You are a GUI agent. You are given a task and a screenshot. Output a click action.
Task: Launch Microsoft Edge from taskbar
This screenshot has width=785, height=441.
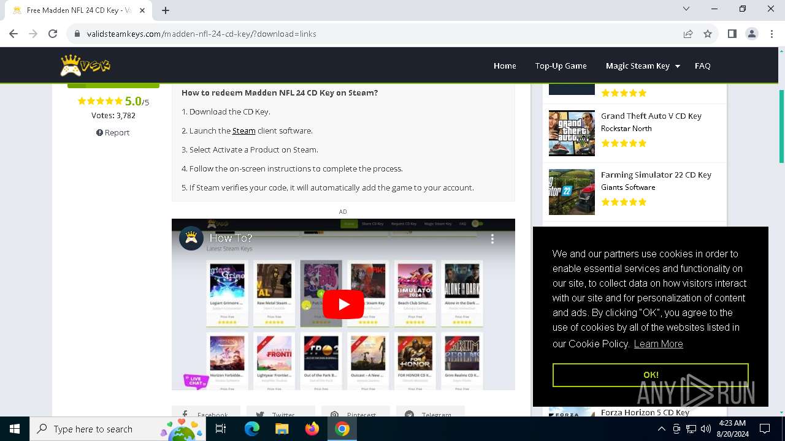tap(252, 429)
